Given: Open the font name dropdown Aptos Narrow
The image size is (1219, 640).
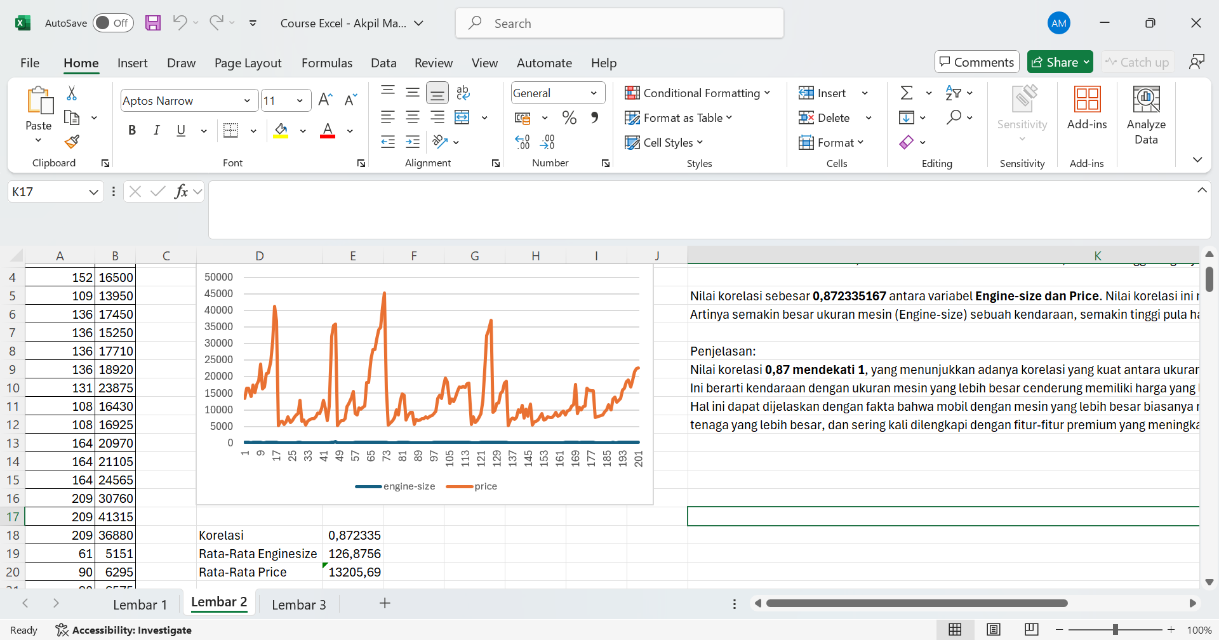Looking at the screenshot, I should click(247, 100).
